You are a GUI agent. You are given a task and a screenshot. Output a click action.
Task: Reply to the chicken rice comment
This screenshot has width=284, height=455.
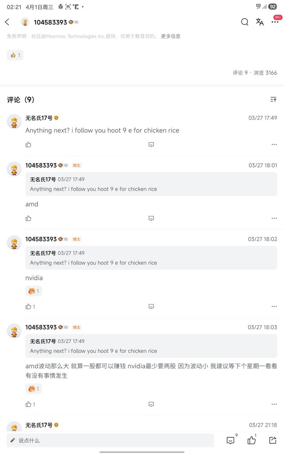pos(151,144)
